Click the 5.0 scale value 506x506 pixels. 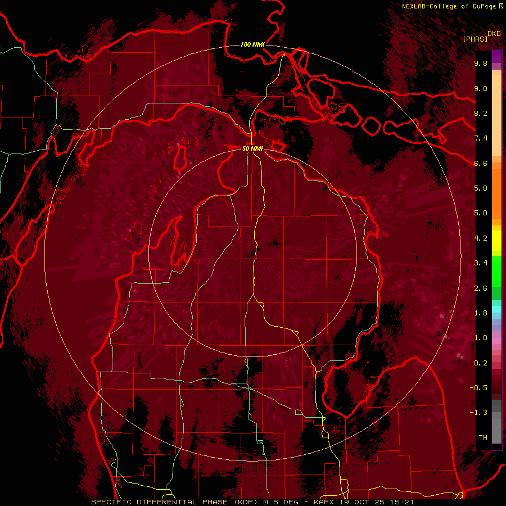click(x=481, y=213)
